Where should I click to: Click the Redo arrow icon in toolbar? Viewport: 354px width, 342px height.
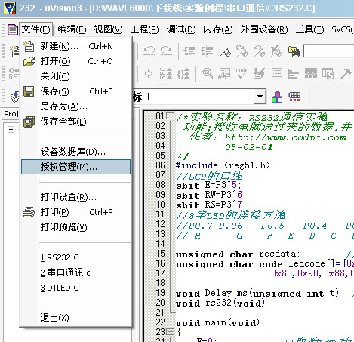coord(166,51)
